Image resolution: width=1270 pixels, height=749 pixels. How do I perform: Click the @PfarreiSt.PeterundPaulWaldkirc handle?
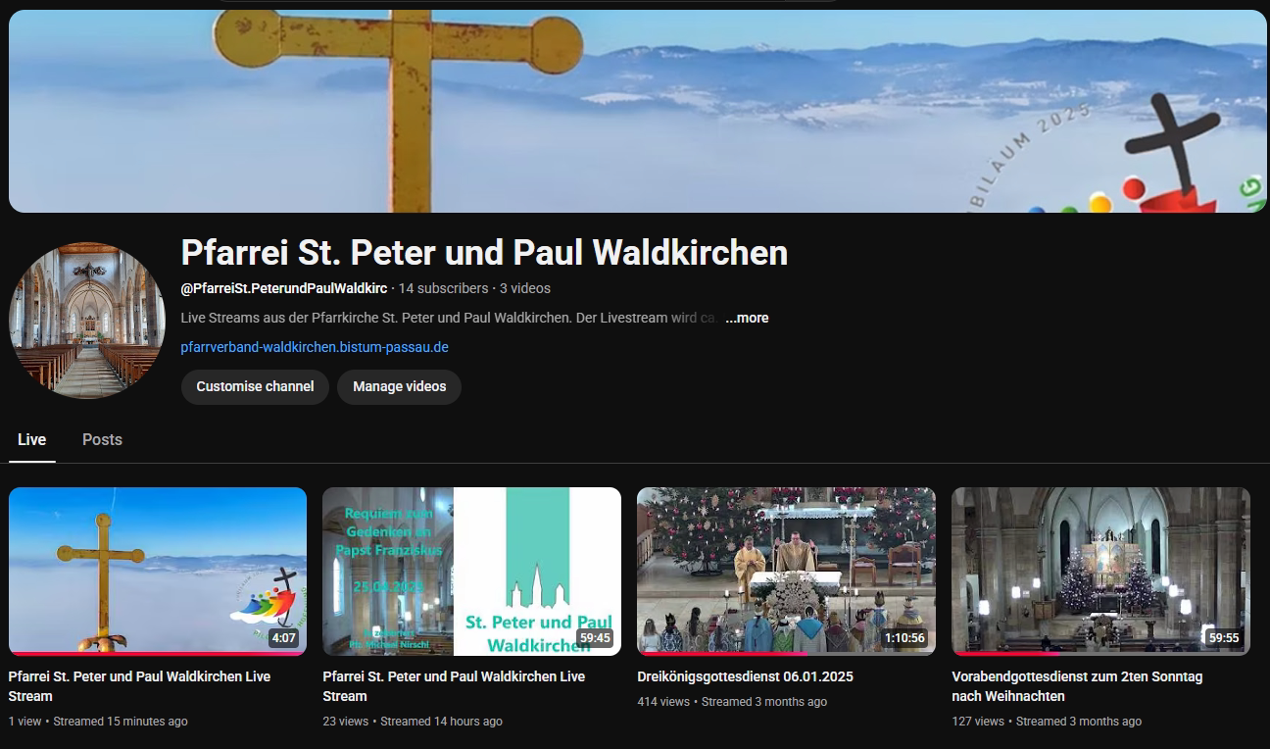click(284, 288)
